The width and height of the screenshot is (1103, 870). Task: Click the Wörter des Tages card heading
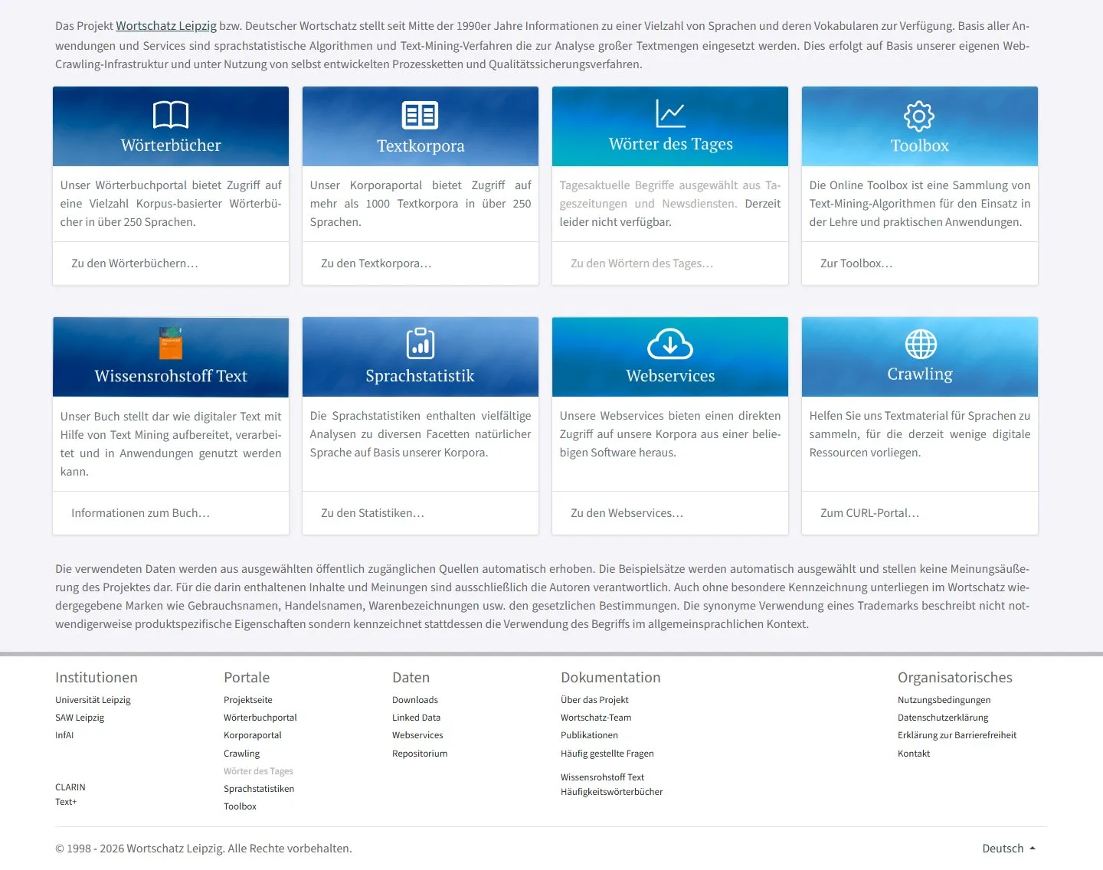tap(671, 144)
